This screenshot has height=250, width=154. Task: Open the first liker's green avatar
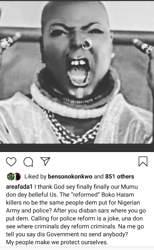pyautogui.click(x=11, y=177)
